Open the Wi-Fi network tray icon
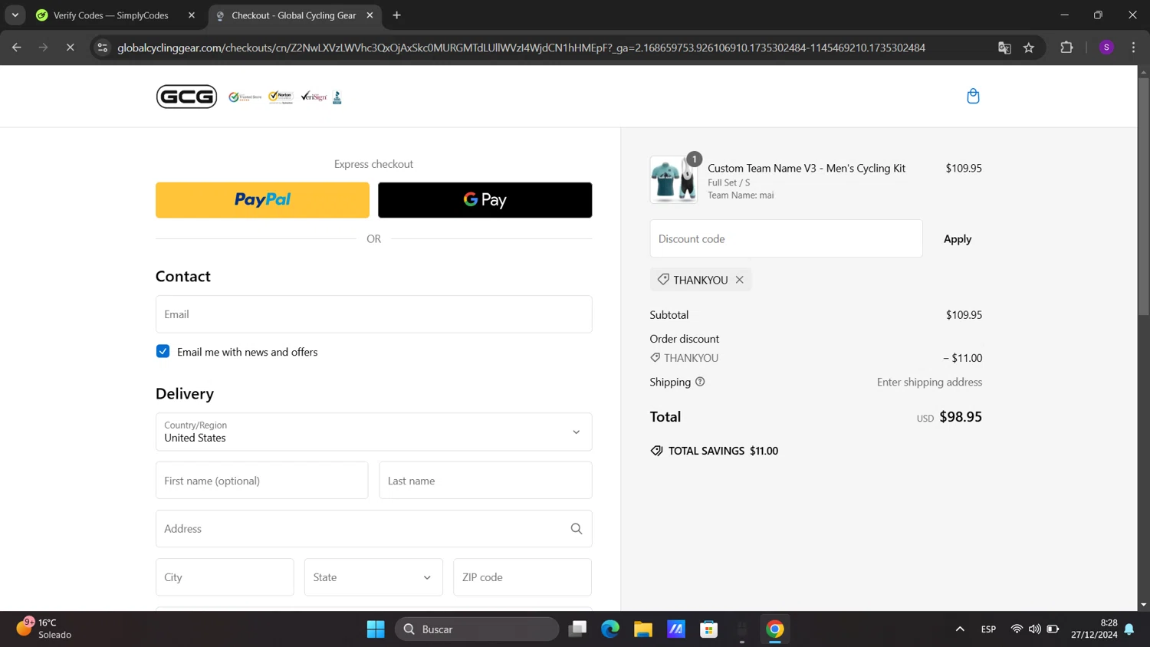Viewport: 1150px width, 647px height. tap(1017, 629)
